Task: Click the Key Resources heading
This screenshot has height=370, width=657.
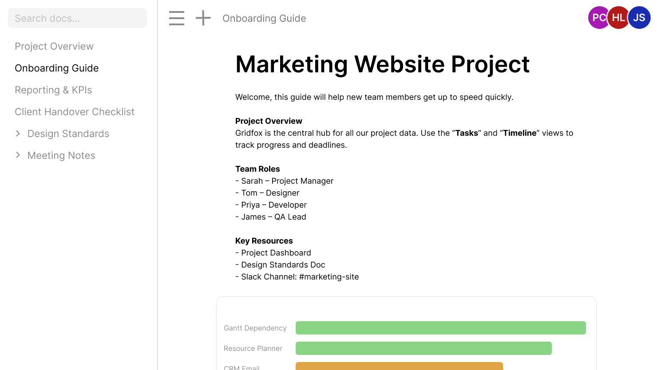Action: pos(264,241)
